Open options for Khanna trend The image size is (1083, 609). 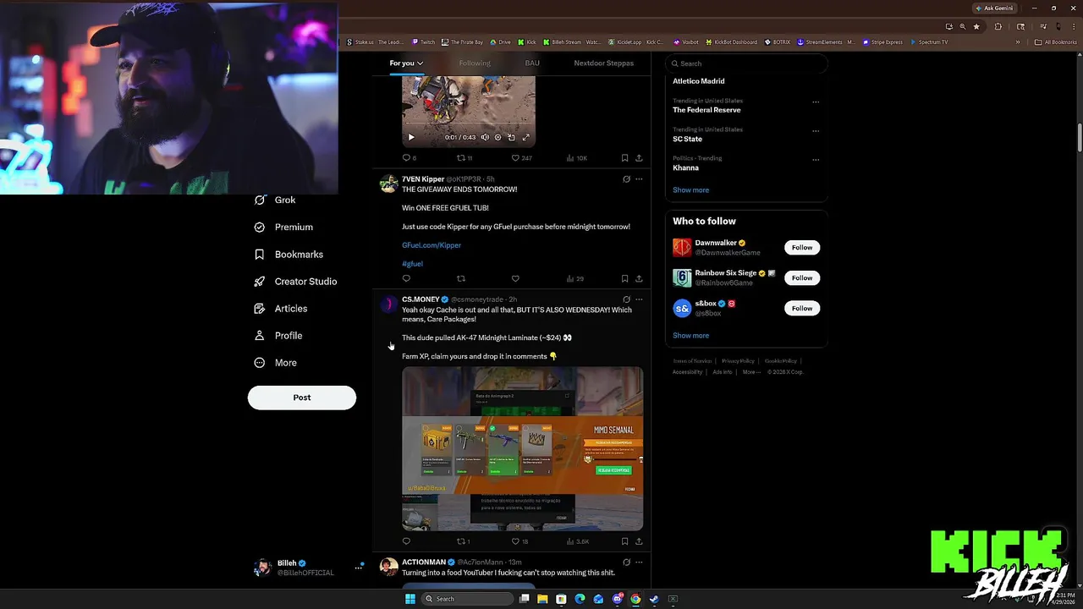[816, 160]
